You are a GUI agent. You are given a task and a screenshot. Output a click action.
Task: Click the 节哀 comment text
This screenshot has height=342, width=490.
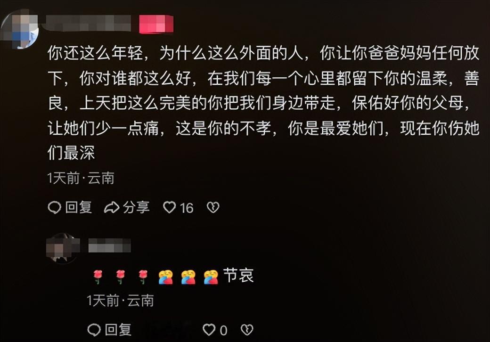pyautogui.click(x=238, y=276)
